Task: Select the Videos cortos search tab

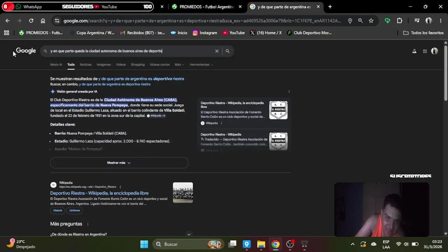Action: coord(159,64)
